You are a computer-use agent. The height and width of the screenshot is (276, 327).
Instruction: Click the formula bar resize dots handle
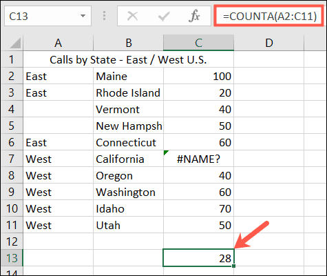[104, 16]
